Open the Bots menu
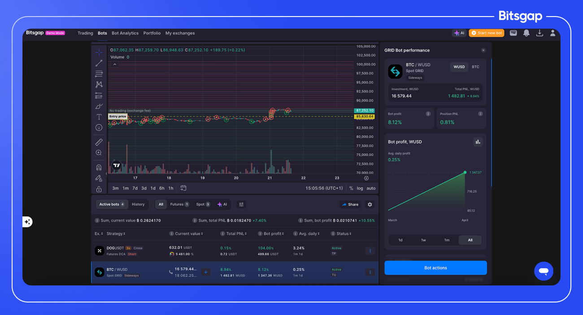583x315 pixels. pyautogui.click(x=102, y=33)
